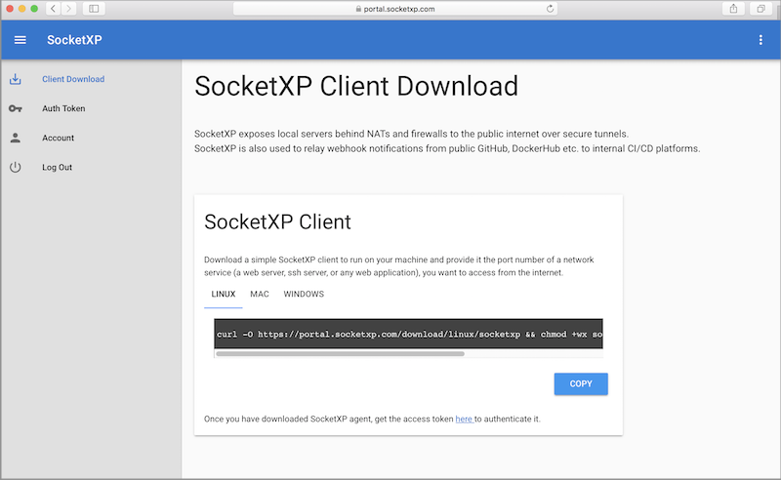Click the portal.socketxp.com address bar
The height and width of the screenshot is (480, 781).
395,9
